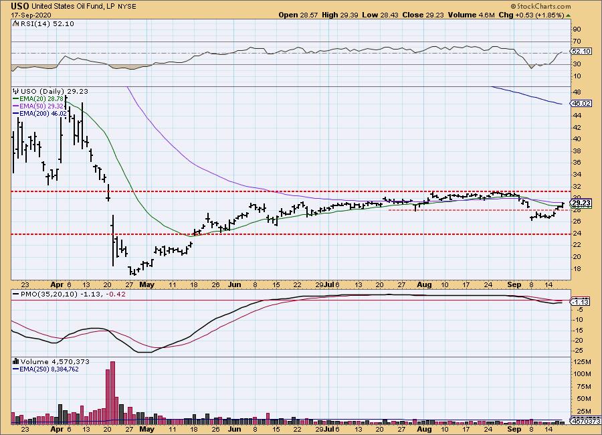602x435 pixels.
Task: Click the "High 29.39" value
Action: pos(340,15)
